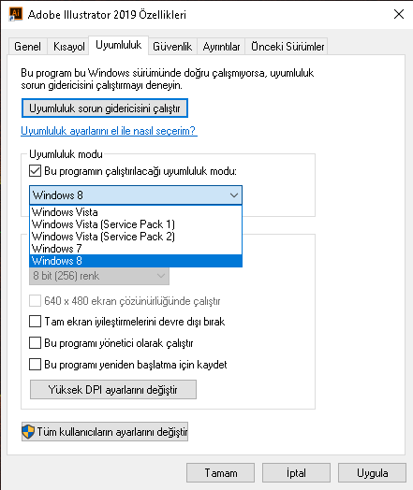Select plain Windows Vista list entry
The image size is (413, 490).
pos(136,212)
